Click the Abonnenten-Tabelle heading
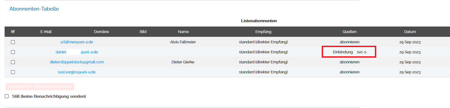This screenshot has width=450, height=108. click(34, 9)
